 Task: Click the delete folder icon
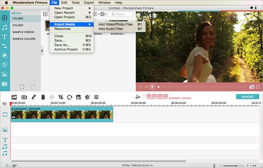[x=33, y=87]
